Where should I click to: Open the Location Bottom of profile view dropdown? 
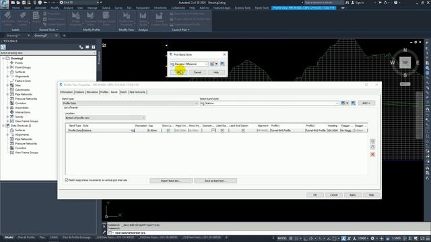(105, 118)
